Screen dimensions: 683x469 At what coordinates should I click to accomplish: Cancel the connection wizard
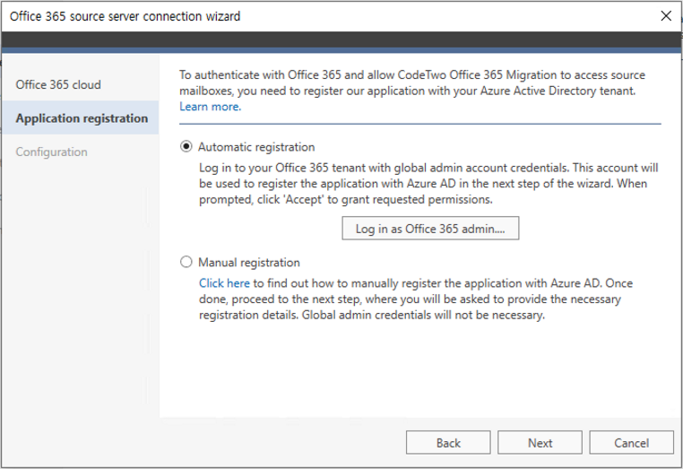(632, 443)
